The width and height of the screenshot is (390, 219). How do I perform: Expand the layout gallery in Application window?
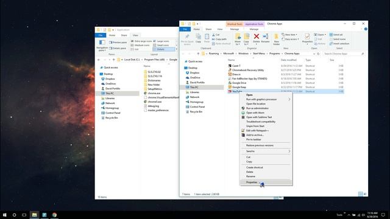pyautogui.click(x=177, y=49)
